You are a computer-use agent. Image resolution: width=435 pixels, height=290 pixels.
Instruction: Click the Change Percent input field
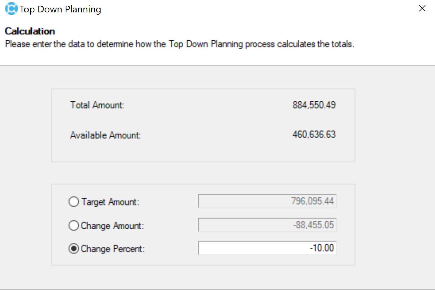coord(267,248)
